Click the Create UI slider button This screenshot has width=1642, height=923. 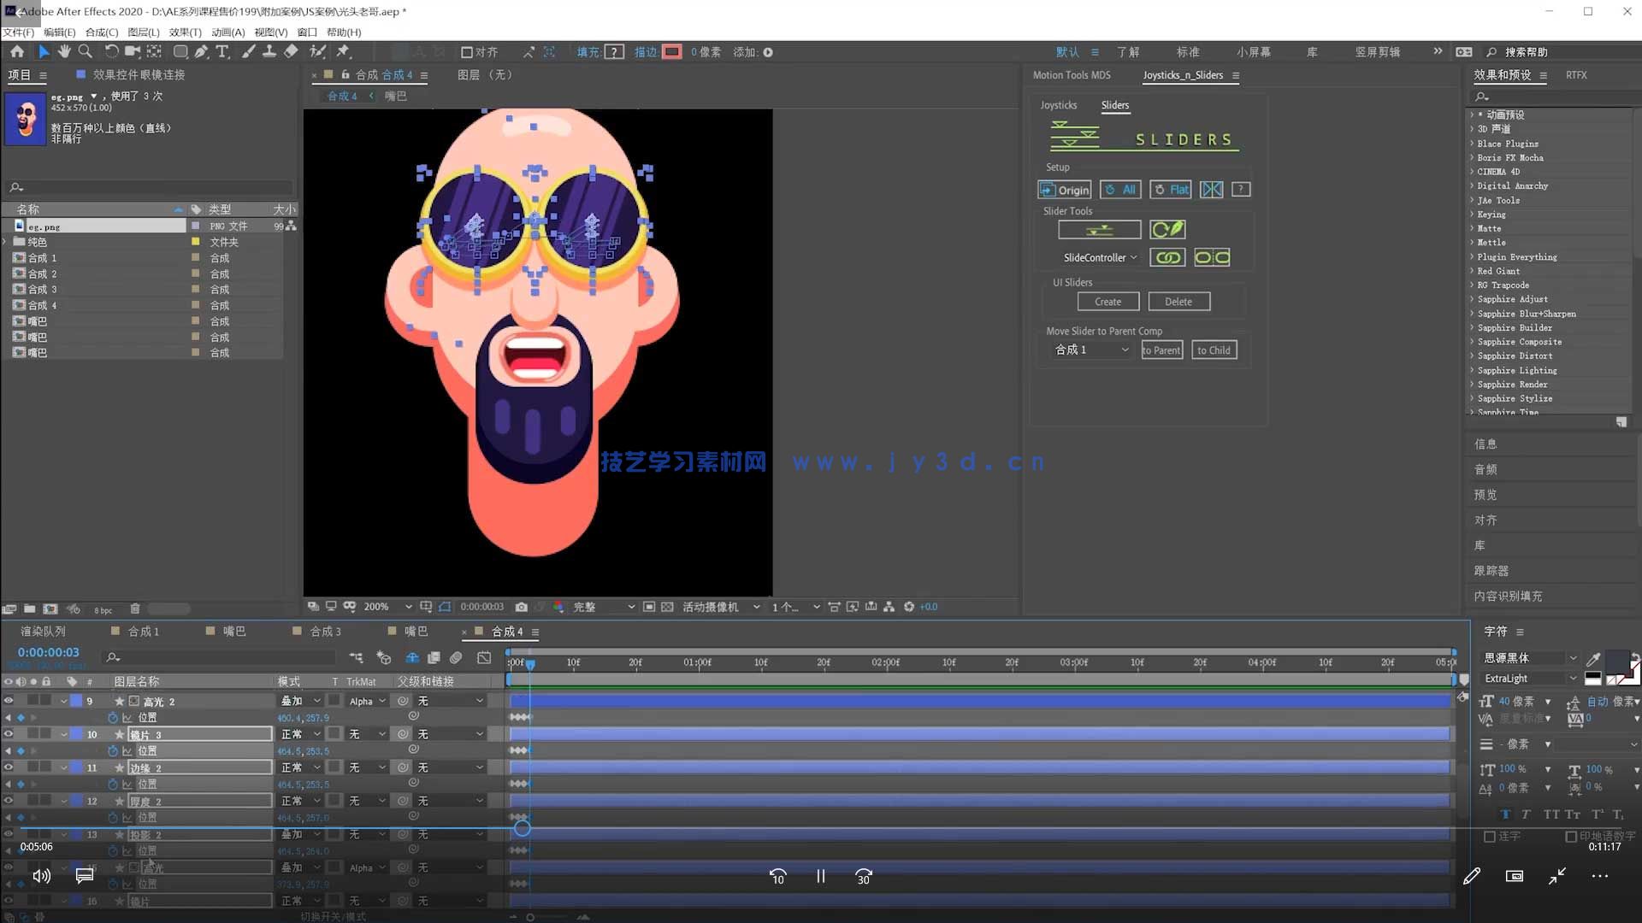tap(1107, 302)
